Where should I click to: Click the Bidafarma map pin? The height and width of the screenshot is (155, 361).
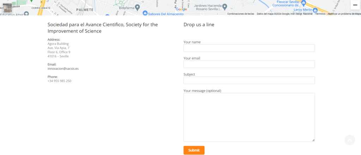point(137,7)
